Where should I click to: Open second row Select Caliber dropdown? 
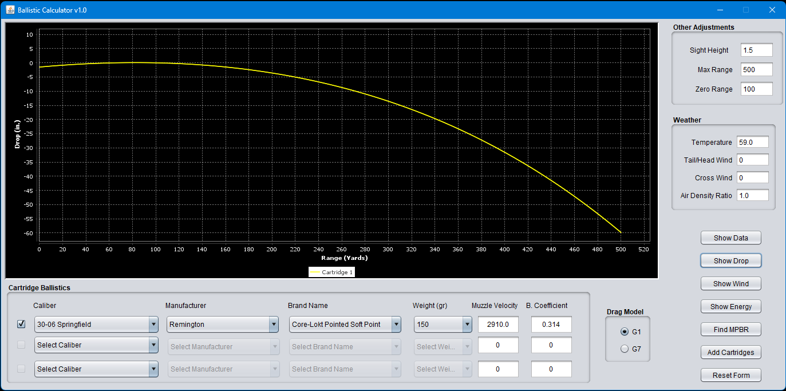[x=96, y=345]
